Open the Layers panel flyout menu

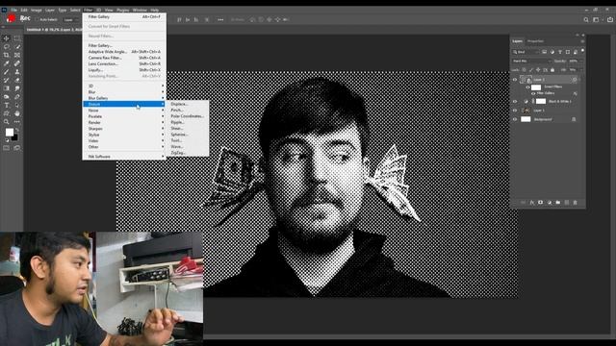pos(582,41)
